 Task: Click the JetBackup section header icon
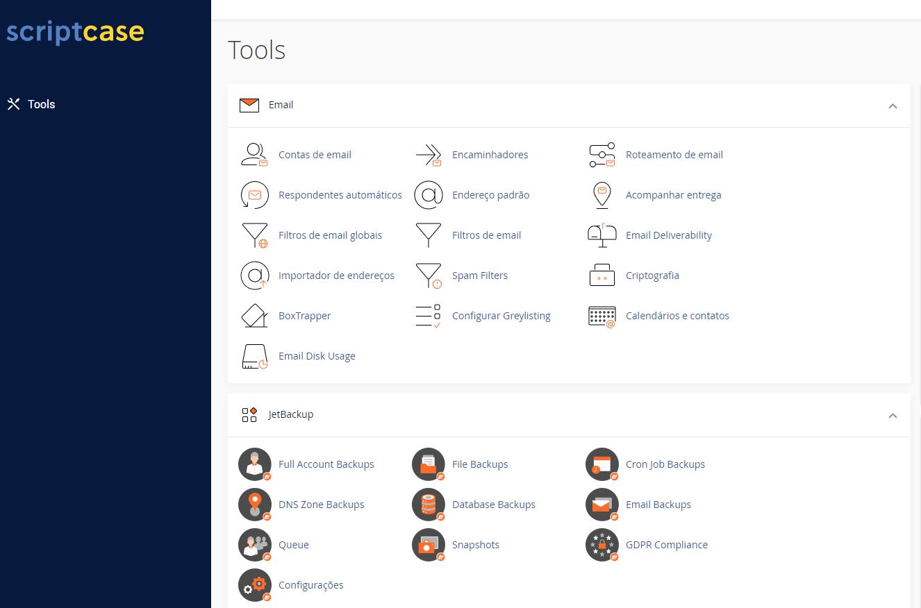249,414
